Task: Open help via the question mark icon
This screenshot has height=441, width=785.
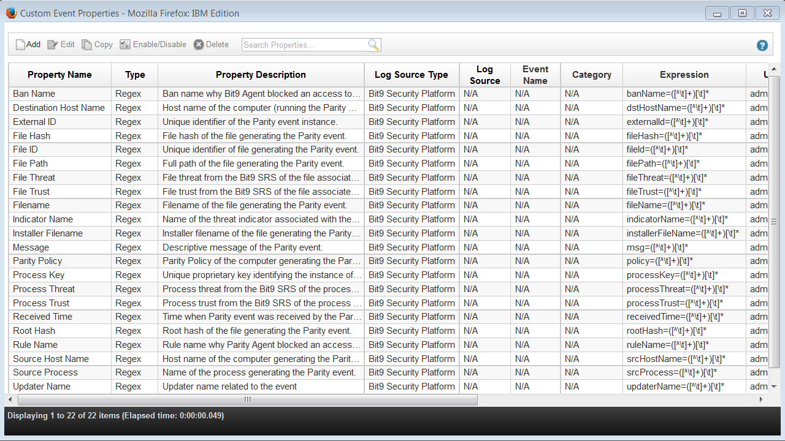Action: [x=762, y=45]
